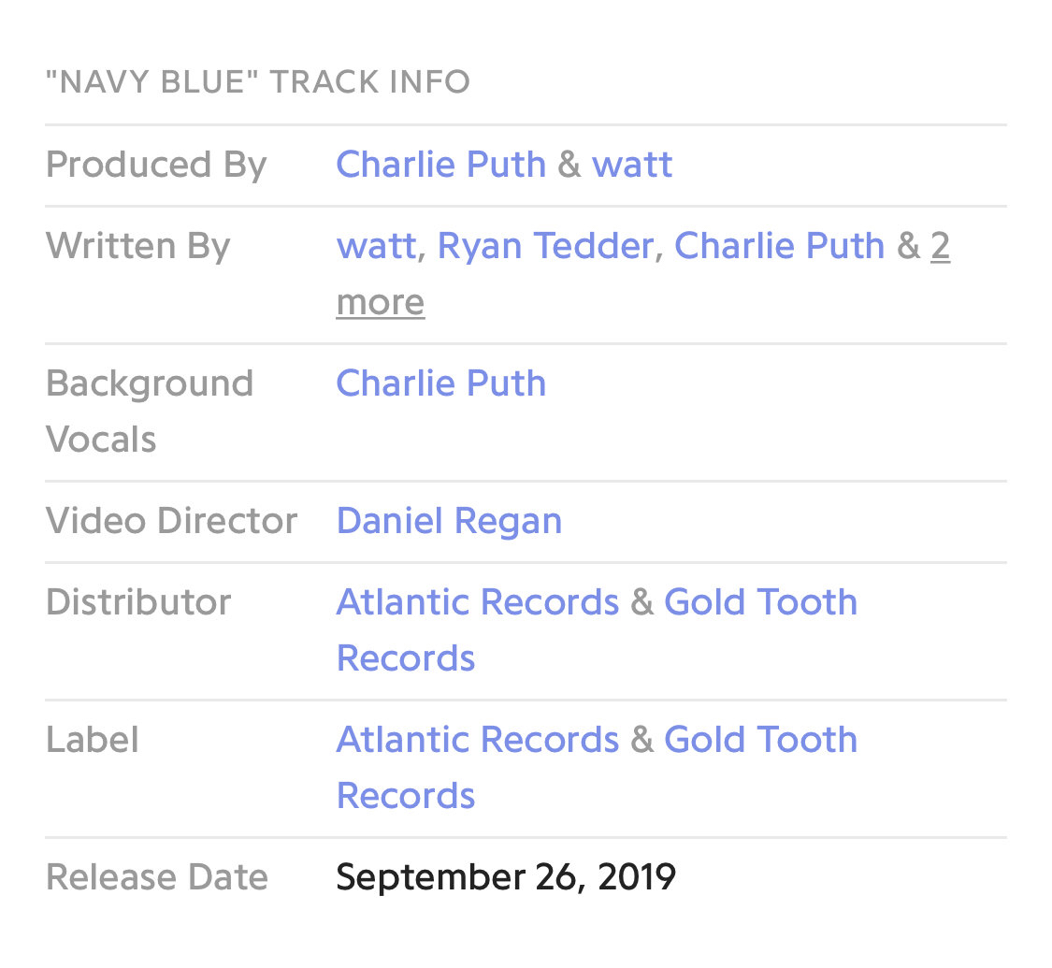The image size is (1052, 968).
Task: Open Charlie Puth producer link
Action: (440, 165)
